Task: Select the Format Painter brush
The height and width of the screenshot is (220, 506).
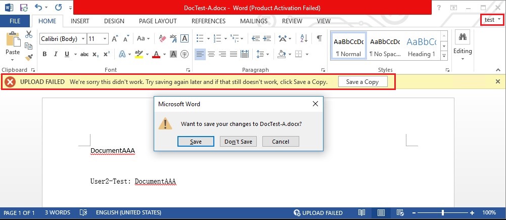Action: click(29, 57)
